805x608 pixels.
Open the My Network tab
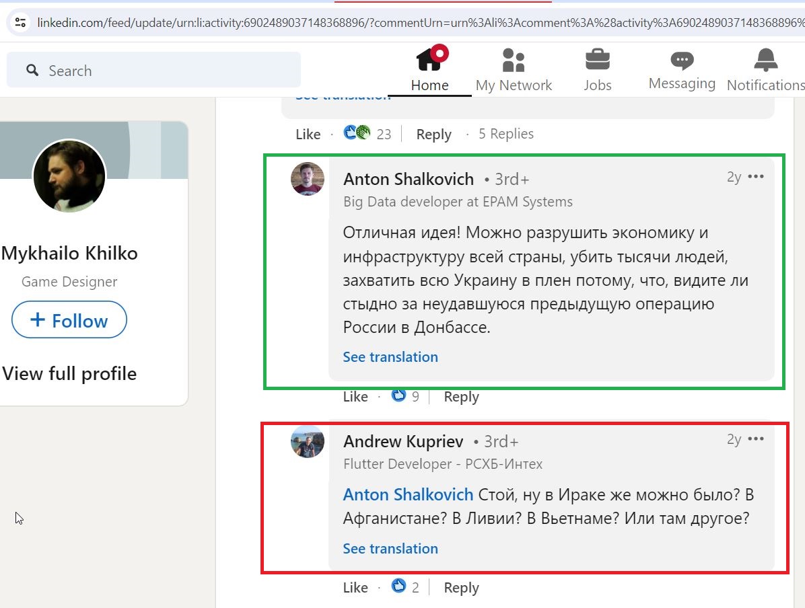[514, 69]
